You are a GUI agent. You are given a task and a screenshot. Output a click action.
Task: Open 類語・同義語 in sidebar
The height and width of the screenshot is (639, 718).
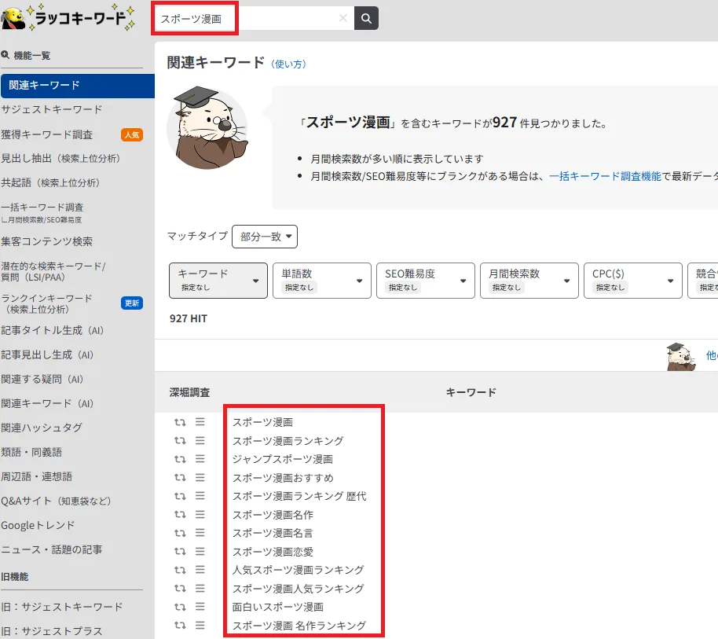[31, 452]
